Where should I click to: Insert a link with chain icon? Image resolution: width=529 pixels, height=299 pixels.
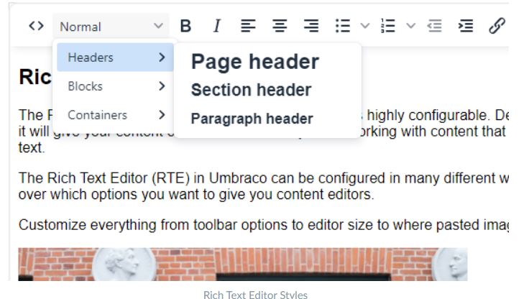[x=497, y=26]
